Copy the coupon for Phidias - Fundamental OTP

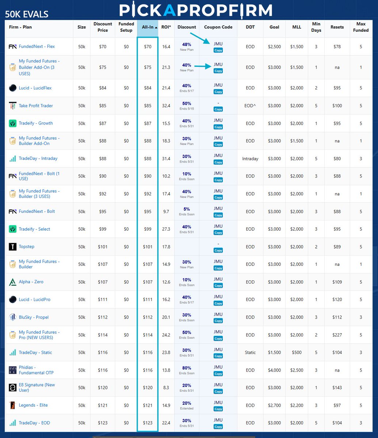218,374
